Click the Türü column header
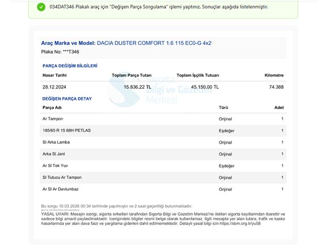The width and height of the screenshot is (329, 247). [223, 107]
